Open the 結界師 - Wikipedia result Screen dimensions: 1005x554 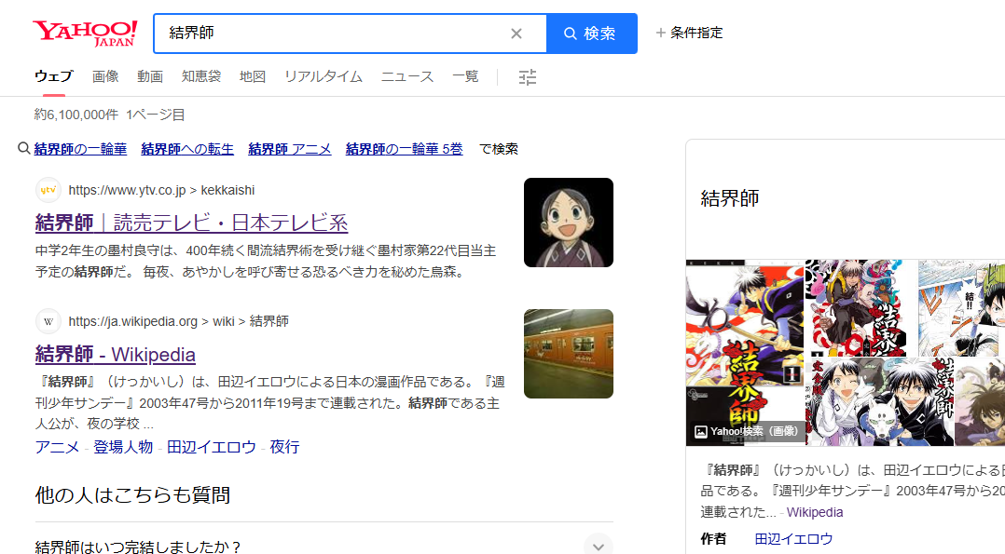pyautogui.click(x=116, y=354)
